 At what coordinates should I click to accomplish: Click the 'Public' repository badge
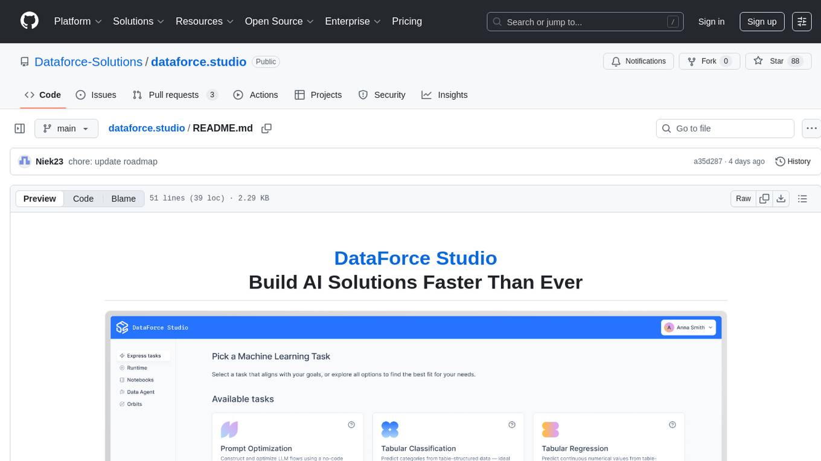266,62
